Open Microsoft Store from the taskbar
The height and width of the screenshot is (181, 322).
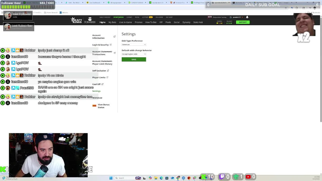[x=167, y=178]
